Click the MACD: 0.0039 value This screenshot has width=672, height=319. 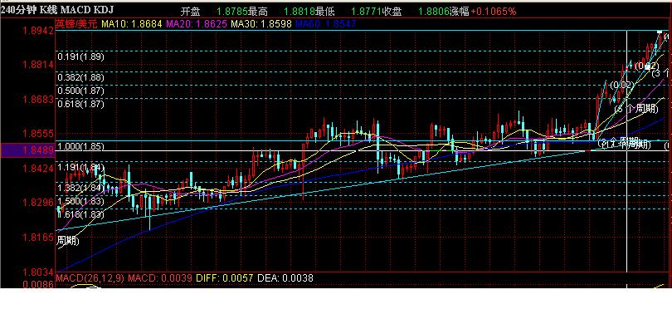click(160, 278)
